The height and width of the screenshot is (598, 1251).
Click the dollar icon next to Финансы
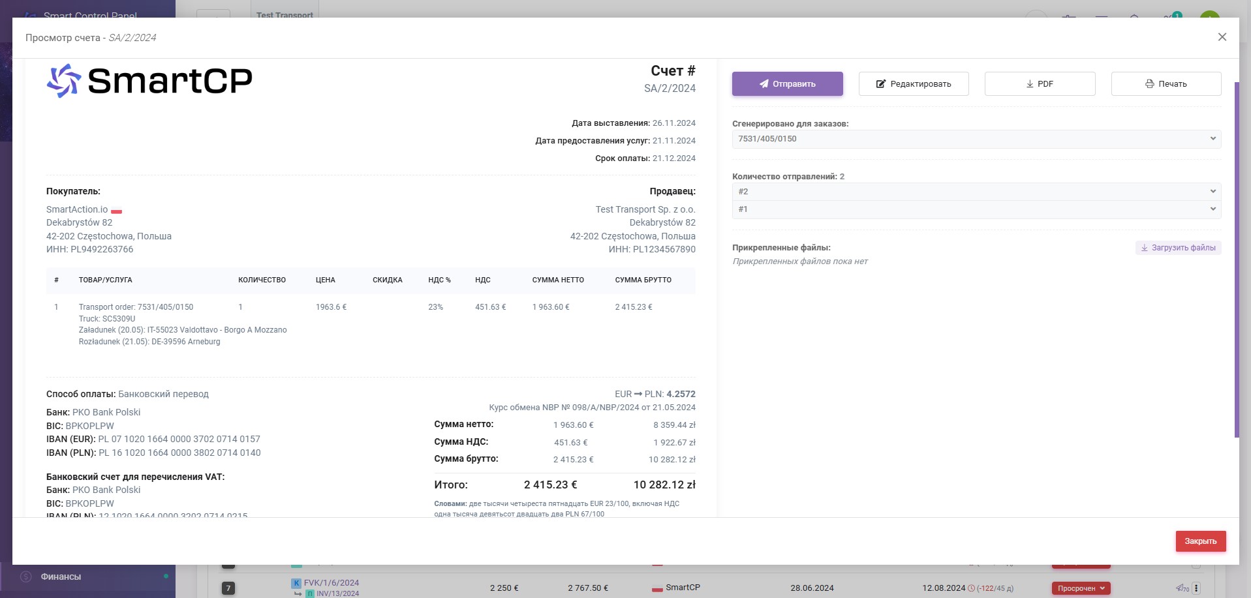pyautogui.click(x=26, y=576)
